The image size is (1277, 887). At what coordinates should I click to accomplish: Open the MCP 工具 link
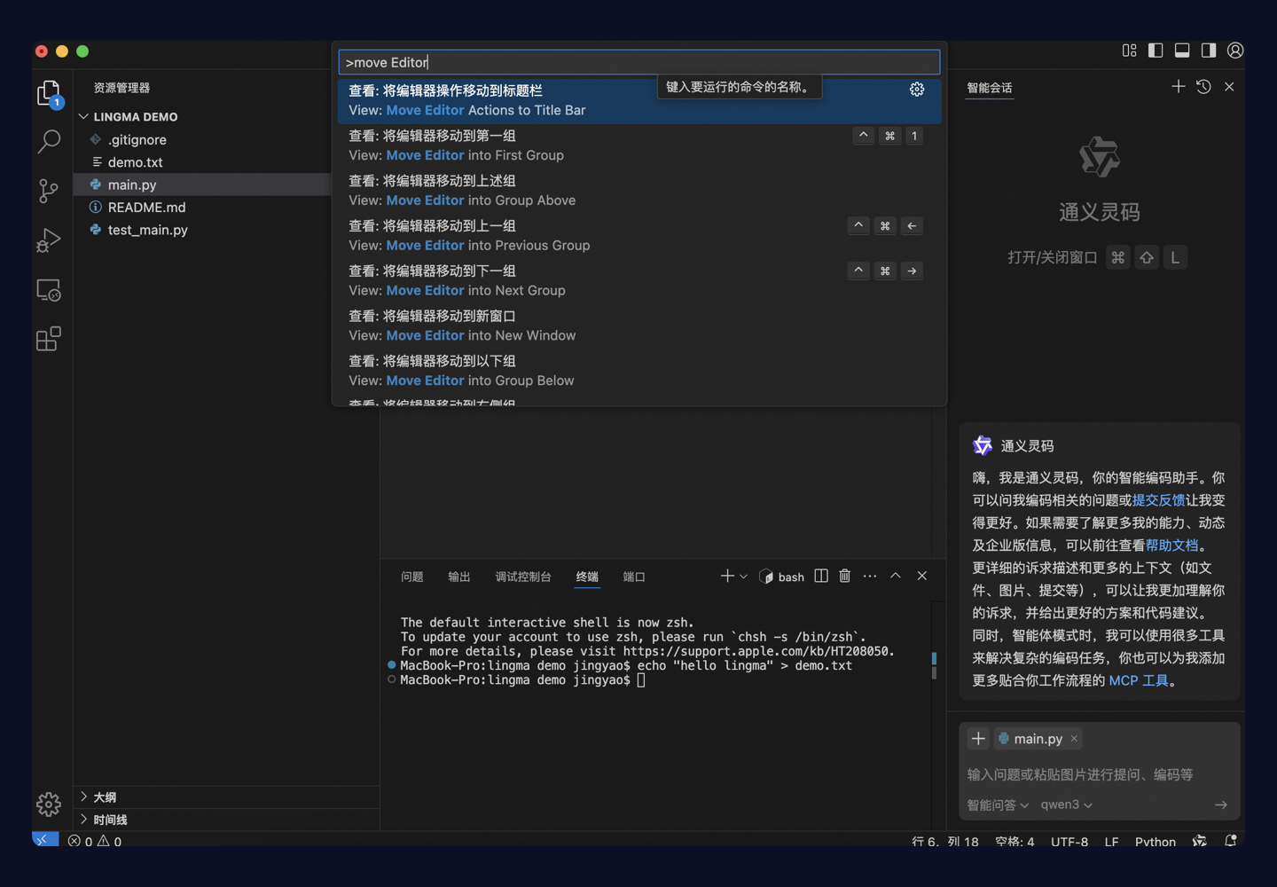1139,680
